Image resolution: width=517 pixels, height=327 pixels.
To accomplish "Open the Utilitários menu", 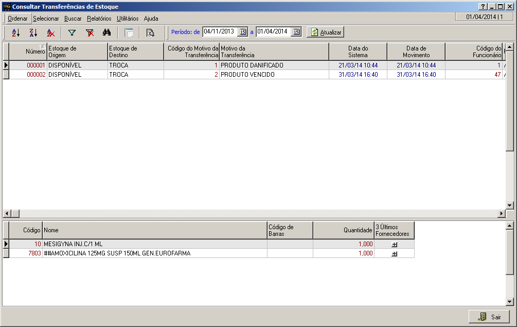I will pos(128,19).
